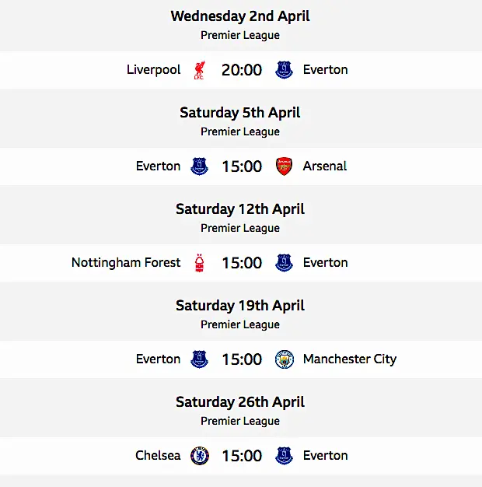Click the Wednesday 2nd April date heading
This screenshot has width=482, height=487.
(240, 16)
